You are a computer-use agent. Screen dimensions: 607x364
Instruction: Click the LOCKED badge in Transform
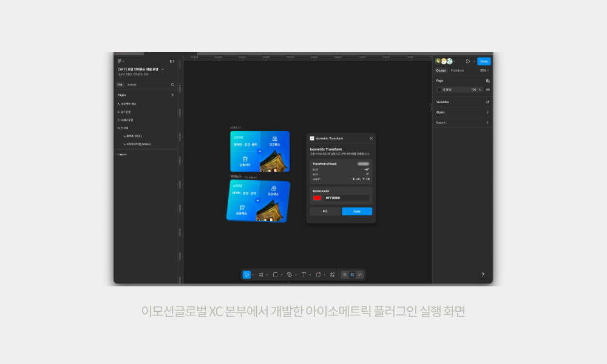point(363,164)
